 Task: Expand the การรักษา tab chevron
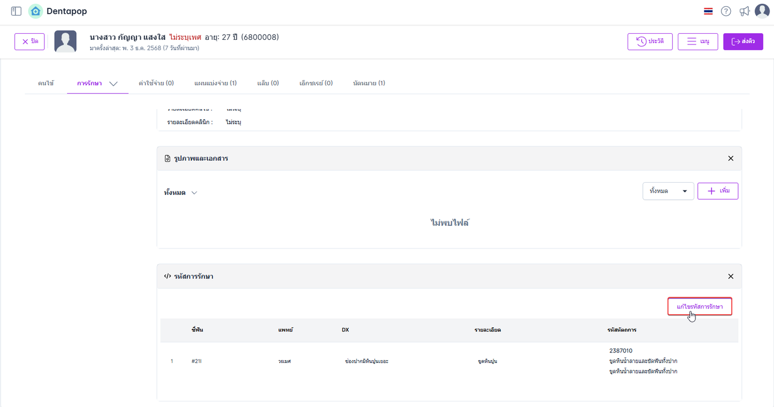tap(113, 83)
